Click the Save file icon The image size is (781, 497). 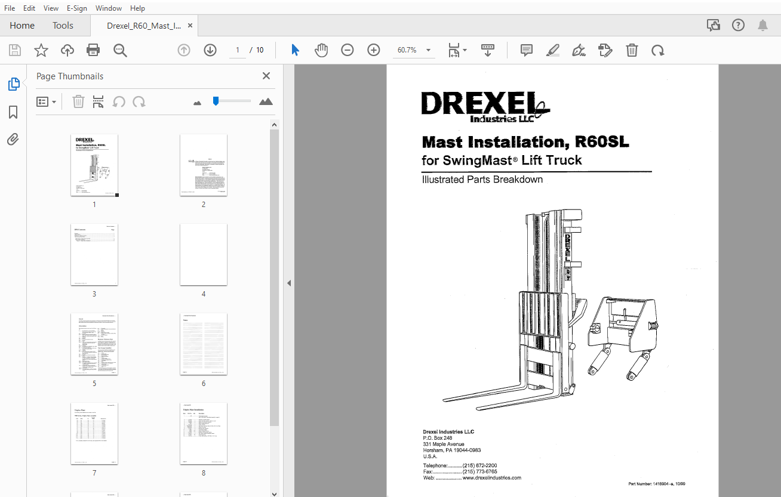[14, 50]
